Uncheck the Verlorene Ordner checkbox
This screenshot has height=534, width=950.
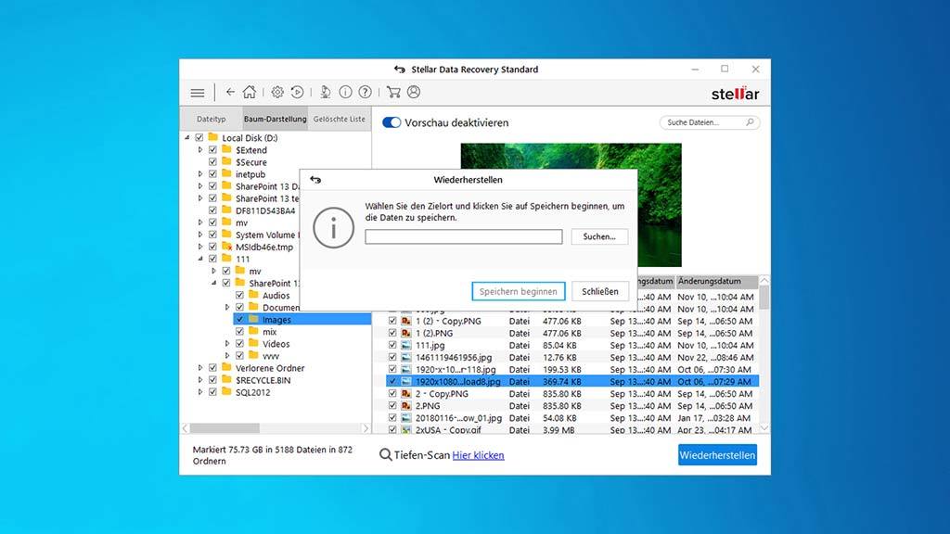coord(213,368)
